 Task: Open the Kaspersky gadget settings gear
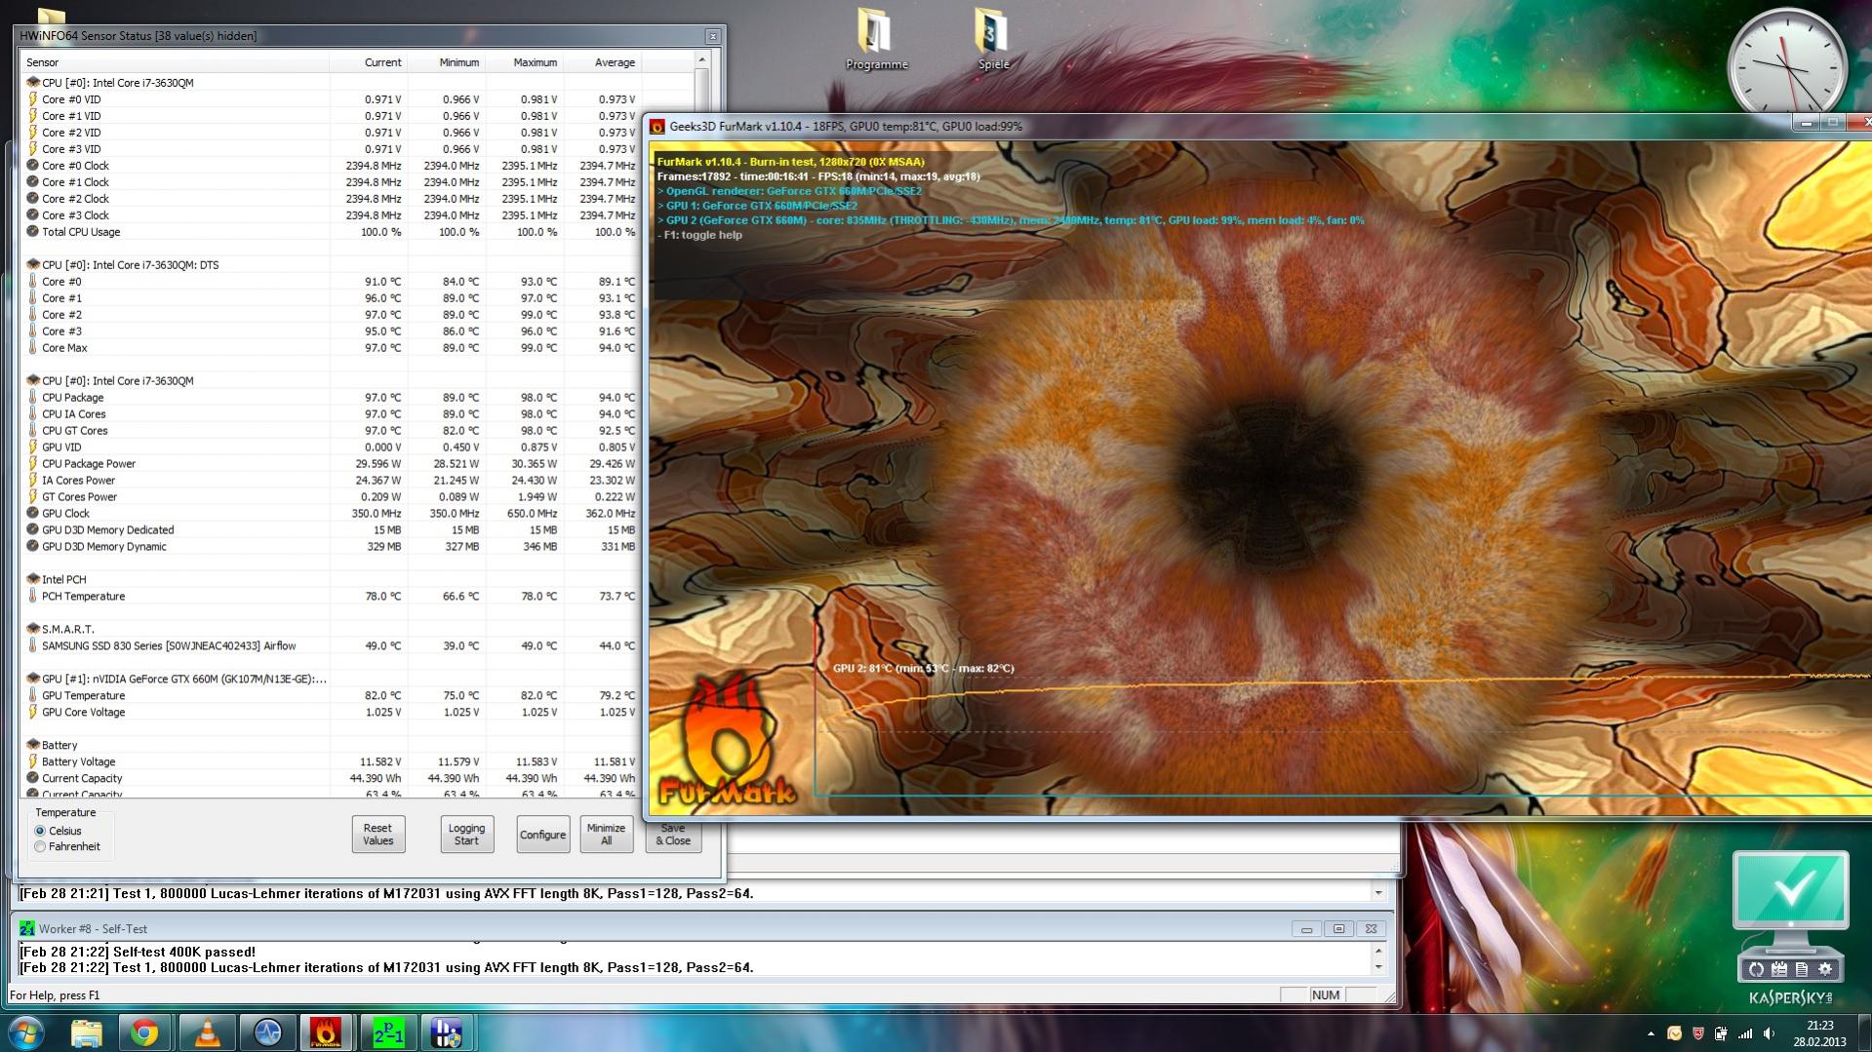click(x=1825, y=969)
